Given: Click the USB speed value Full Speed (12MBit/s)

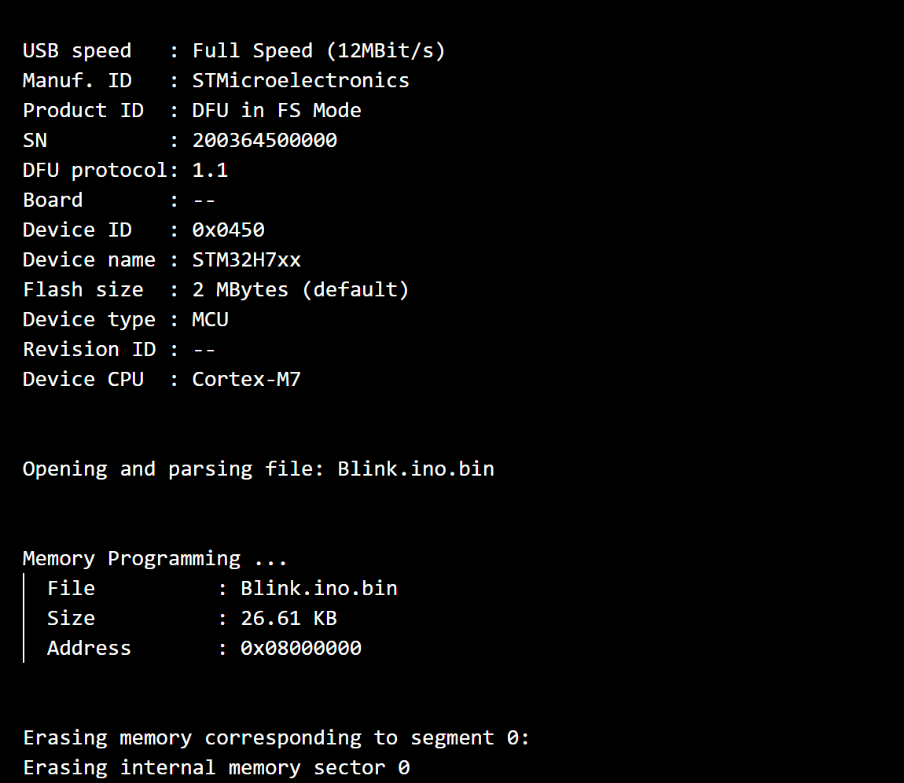Looking at the screenshot, I should point(318,51).
